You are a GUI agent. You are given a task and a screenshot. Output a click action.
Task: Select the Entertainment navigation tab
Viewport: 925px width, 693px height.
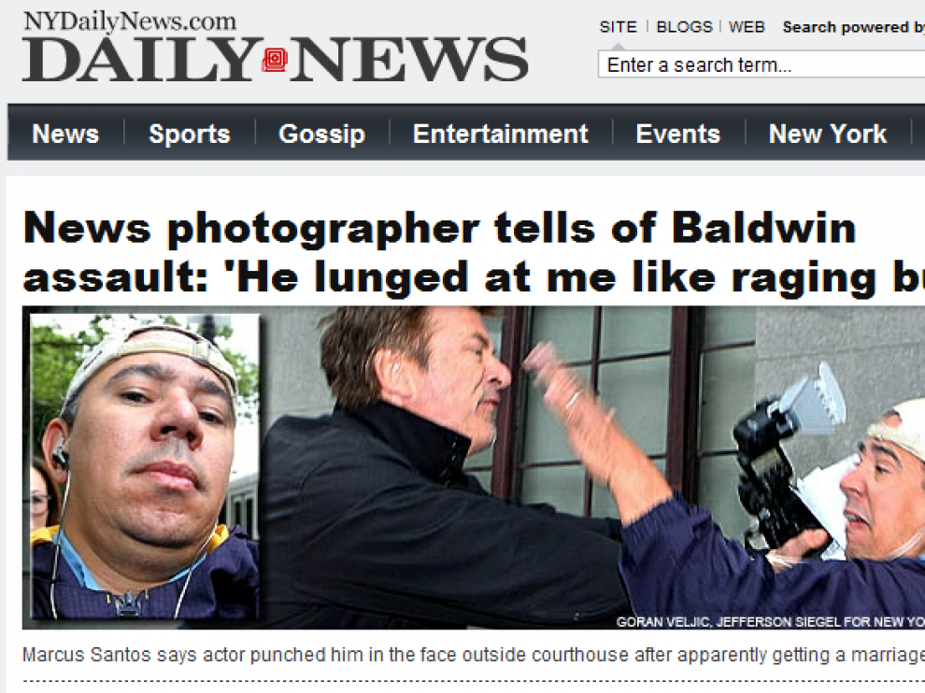[501, 134]
